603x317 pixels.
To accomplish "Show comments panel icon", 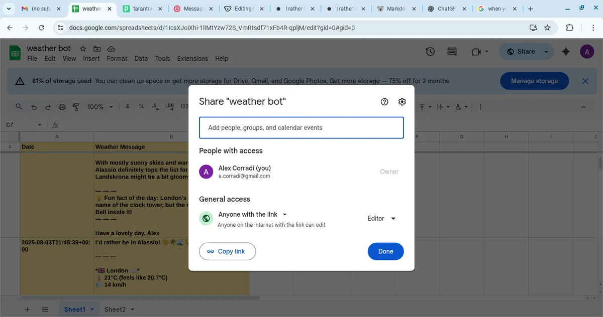I will click(x=452, y=52).
